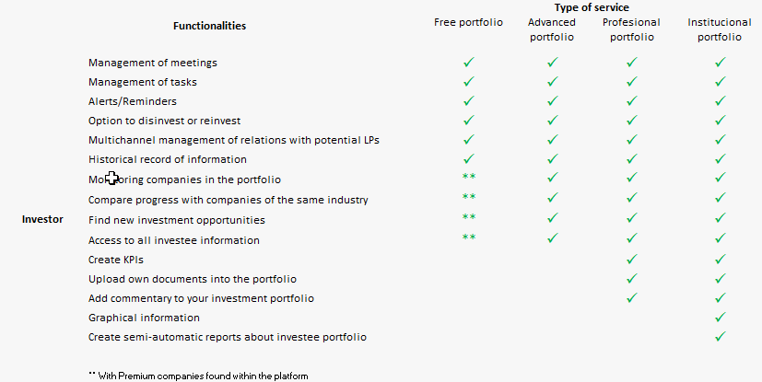The width and height of the screenshot is (762, 382).
Task: Select the Advanced portfolio column header
Action: click(x=552, y=29)
